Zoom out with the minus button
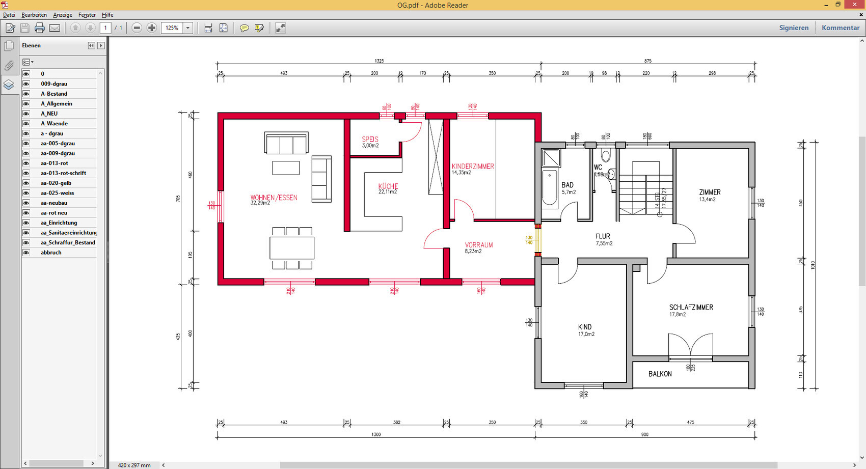The height and width of the screenshot is (469, 866). click(137, 28)
